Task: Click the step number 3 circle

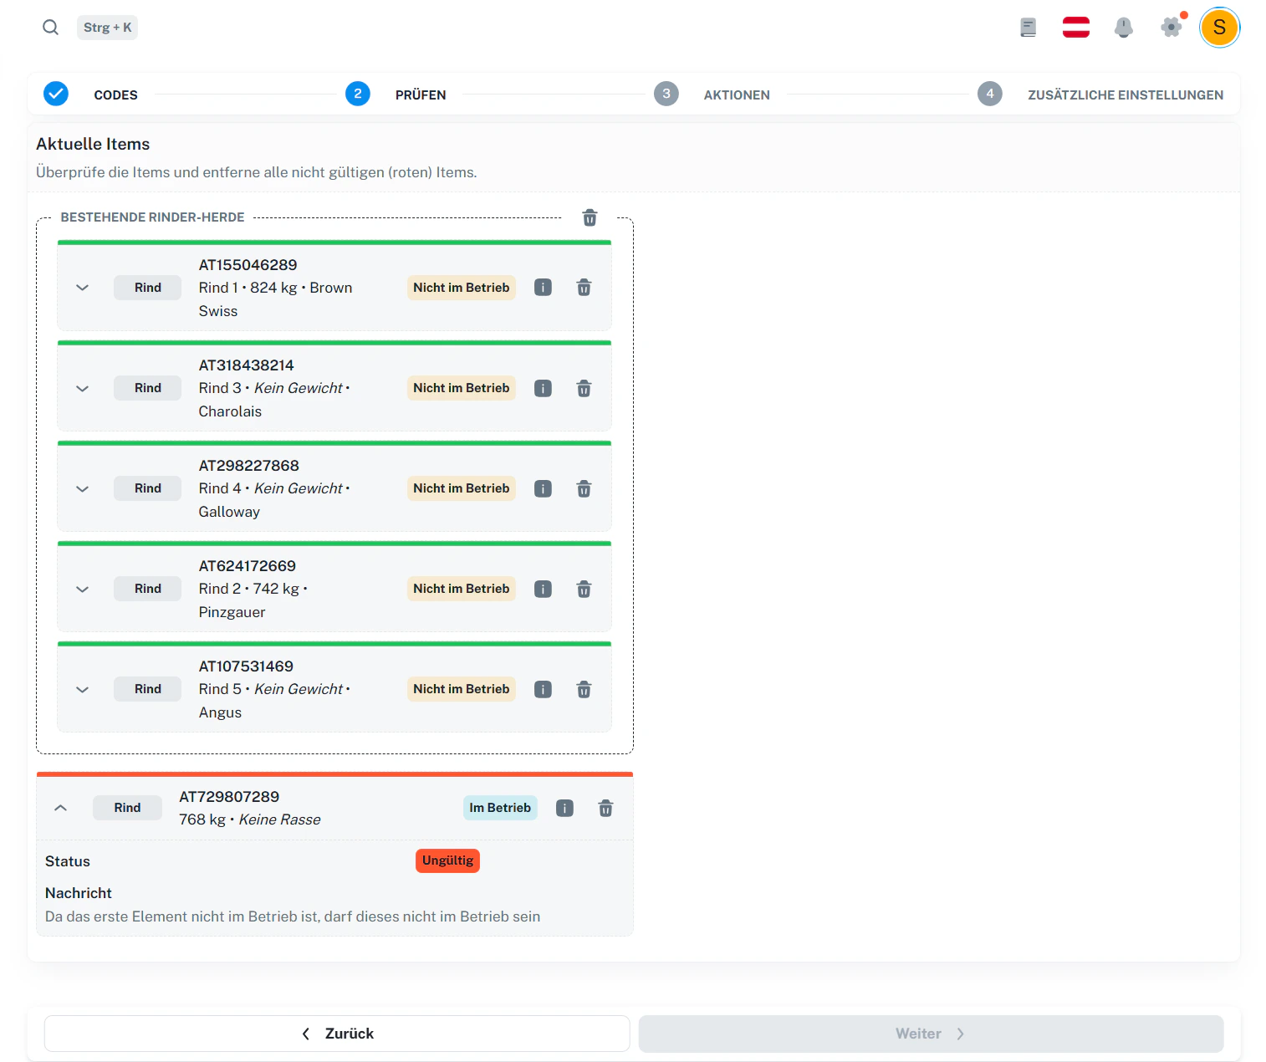Action: pyautogui.click(x=666, y=94)
